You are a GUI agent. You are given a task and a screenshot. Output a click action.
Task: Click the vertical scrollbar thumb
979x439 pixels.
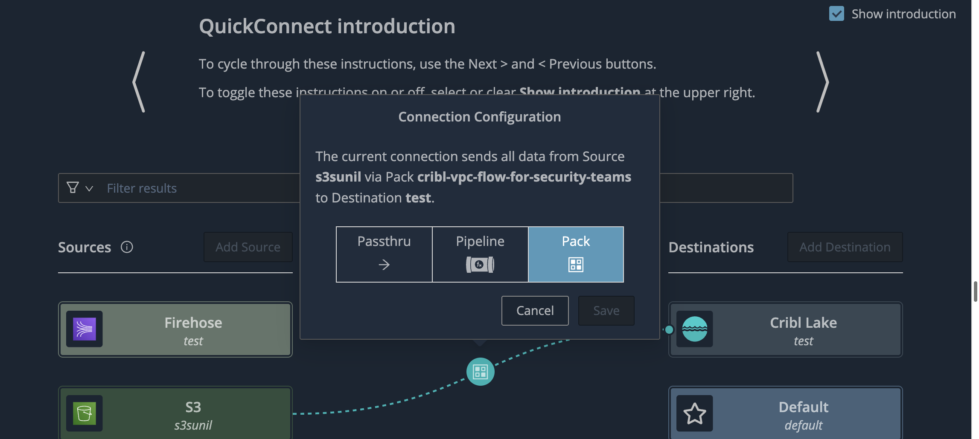tap(975, 292)
